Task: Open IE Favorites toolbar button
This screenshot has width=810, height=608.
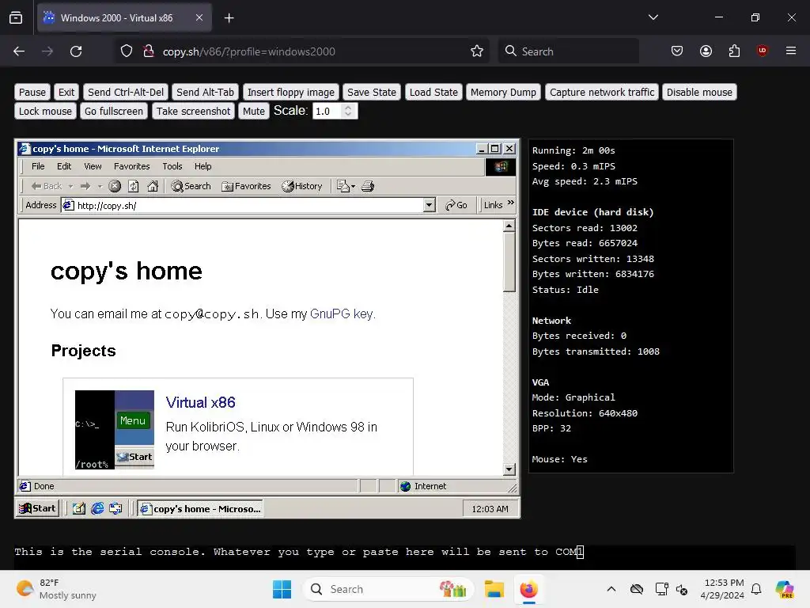Action: click(x=246, y=186)
